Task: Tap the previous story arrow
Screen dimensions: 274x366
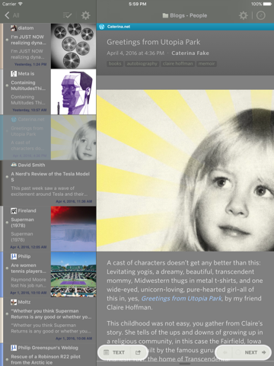Action: click(225, 352)
